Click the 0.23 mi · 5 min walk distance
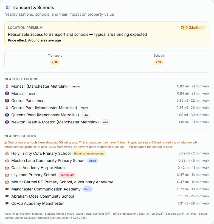The width and height of the screenshot is (214, 224). (194, 161)
